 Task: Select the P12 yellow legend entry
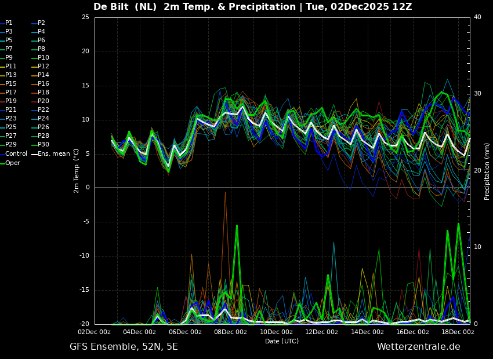[43, 67]
